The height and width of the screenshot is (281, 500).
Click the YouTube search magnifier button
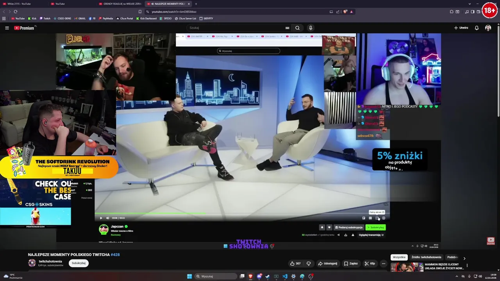[297, 28]
